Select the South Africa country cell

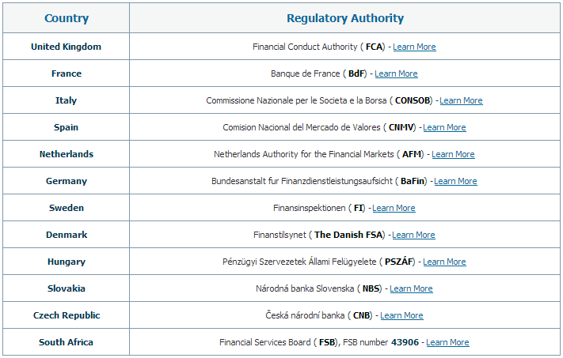pos(66,342)
